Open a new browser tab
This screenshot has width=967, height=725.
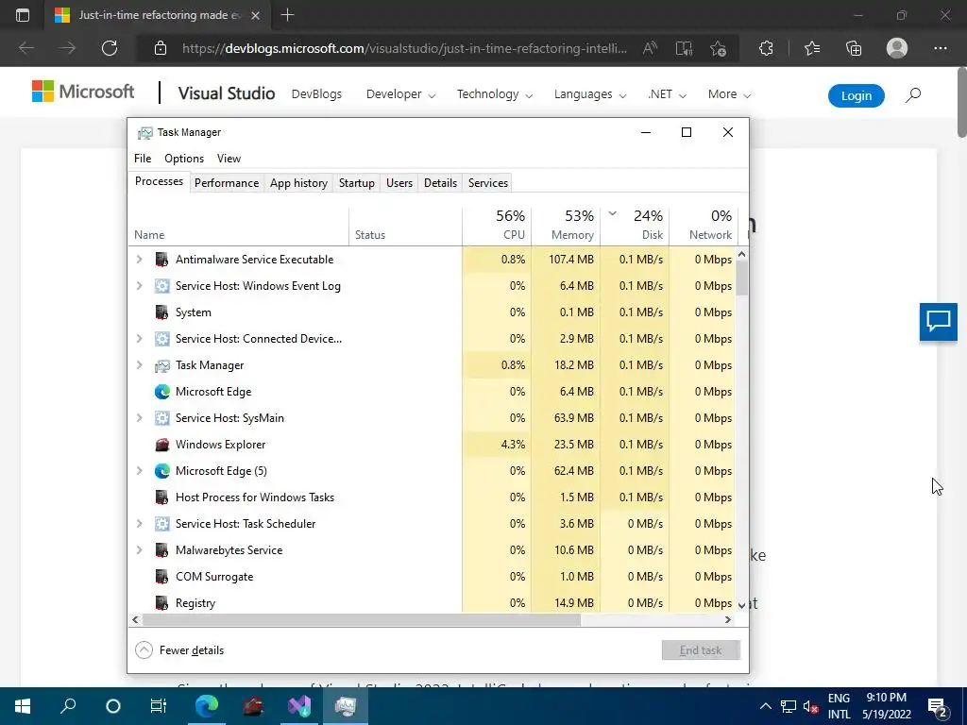pyautogui.click(x=287, y=15)
